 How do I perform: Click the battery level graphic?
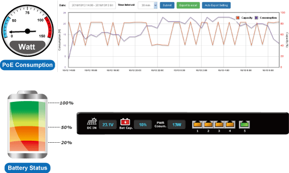27,124
